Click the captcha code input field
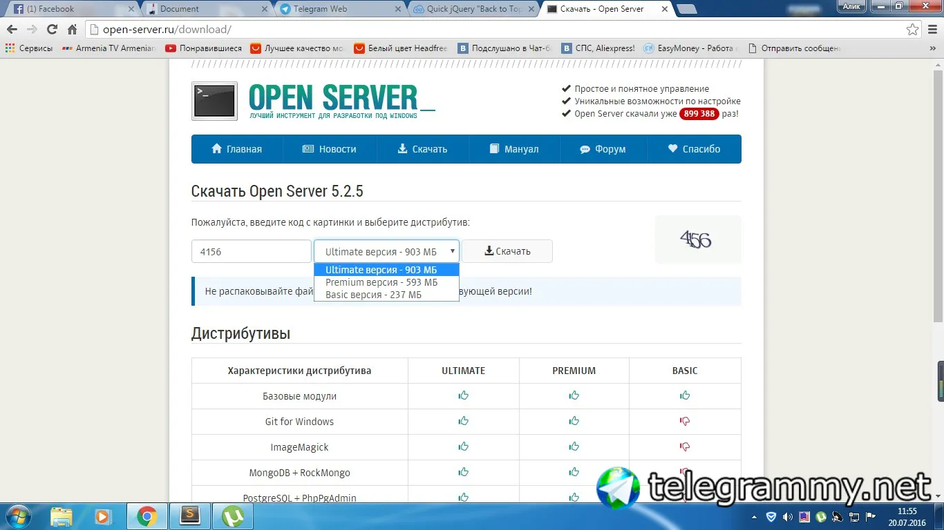Viewport: 944px width, 530px height. coord(251,251)
